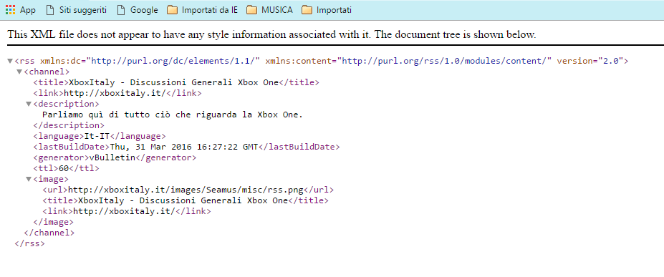Click the last Importati folder icon

tap(307, 10)
